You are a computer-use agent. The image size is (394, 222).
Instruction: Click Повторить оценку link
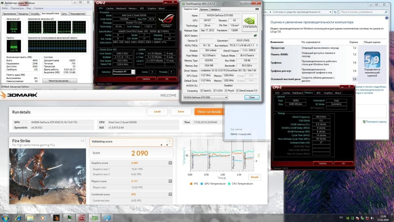coord(376,122)
